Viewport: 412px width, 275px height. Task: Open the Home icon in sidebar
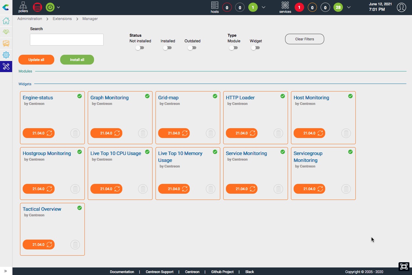point(6,21)
